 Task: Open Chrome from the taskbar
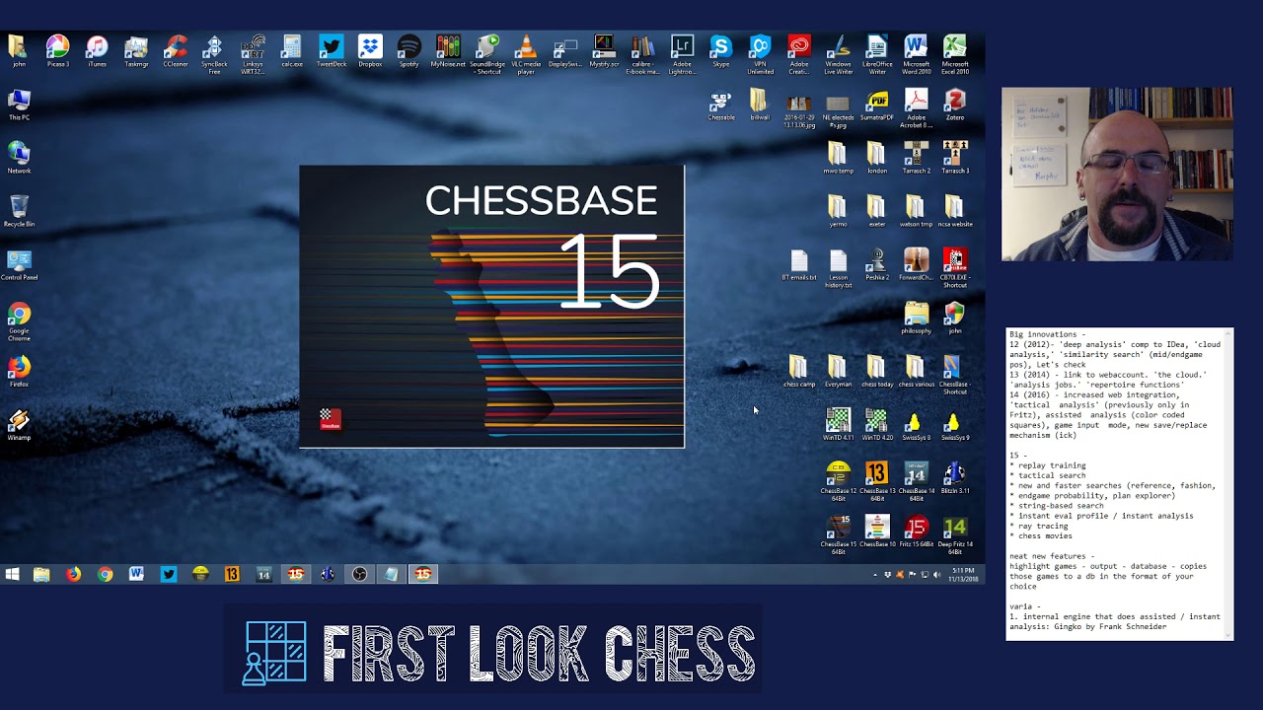click(105, 574)
